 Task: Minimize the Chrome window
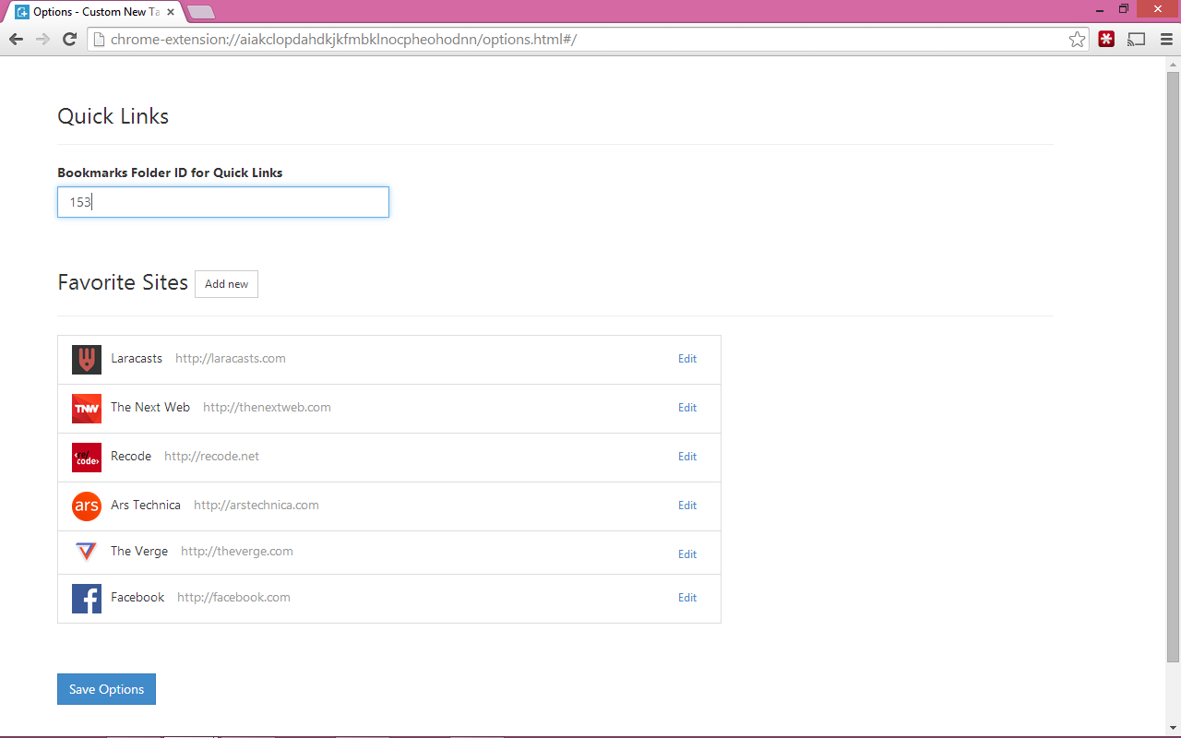point(1101,8)
